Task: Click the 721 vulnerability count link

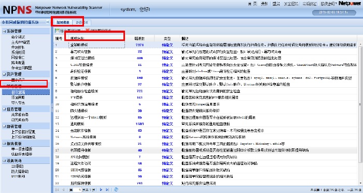Action: click(139, 91)
